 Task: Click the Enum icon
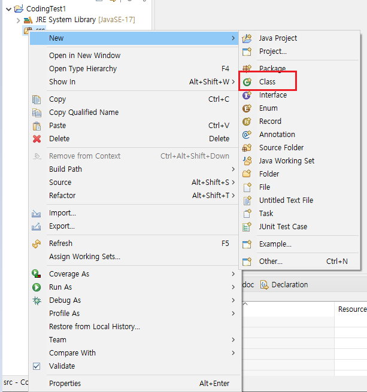(x=247, y=108)
